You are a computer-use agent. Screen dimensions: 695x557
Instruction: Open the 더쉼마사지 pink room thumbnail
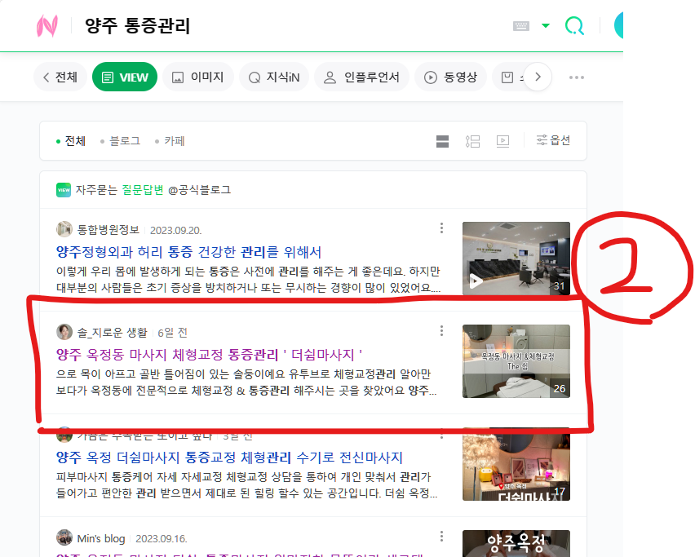click(516, 464)
